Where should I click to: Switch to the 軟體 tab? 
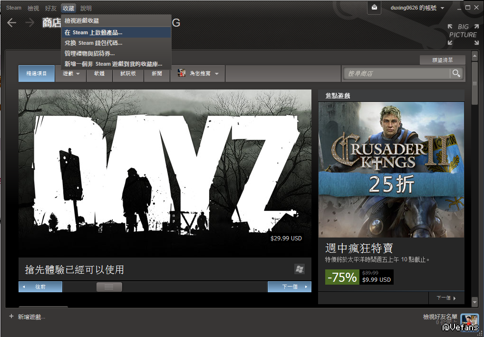99,73
